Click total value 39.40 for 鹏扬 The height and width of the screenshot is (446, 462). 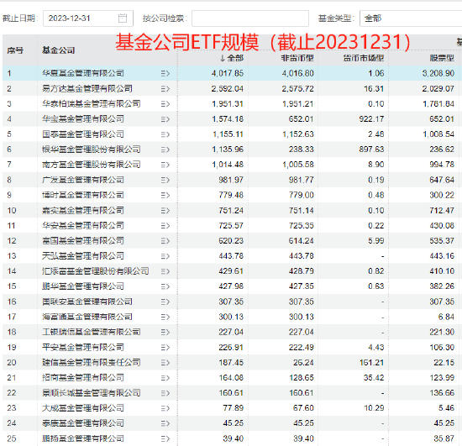[233, 438]
